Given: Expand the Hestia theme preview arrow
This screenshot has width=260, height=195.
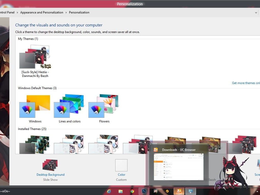Looking at the screenshot, I should pyautogui.click(x=48, y=54).
